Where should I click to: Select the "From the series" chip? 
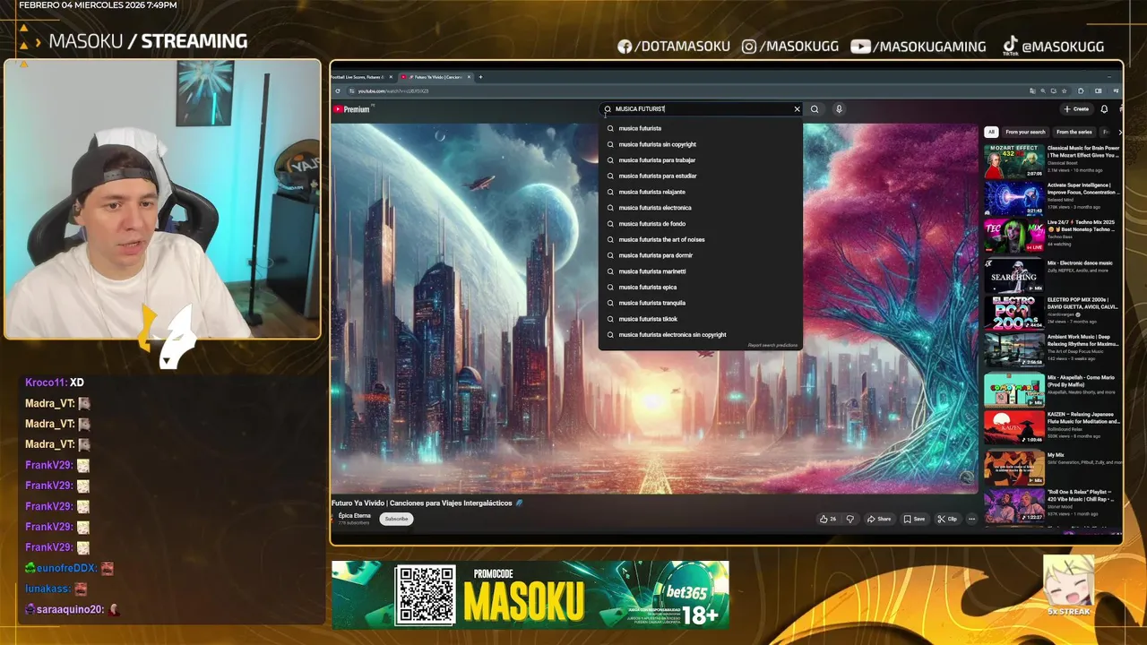tap(1074, 132)
